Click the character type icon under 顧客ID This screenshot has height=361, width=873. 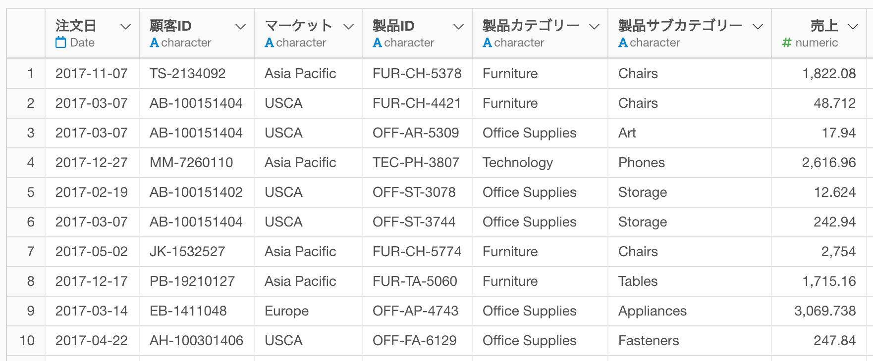pos(155,43)
